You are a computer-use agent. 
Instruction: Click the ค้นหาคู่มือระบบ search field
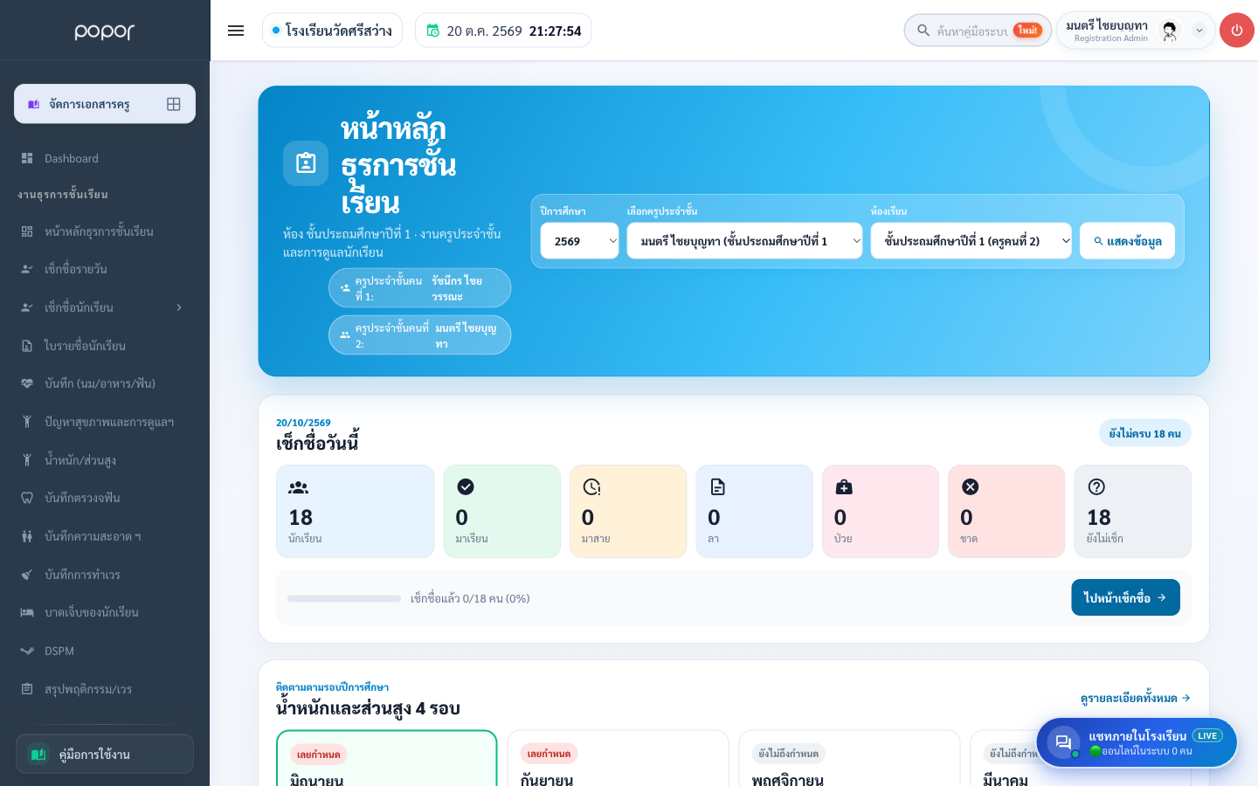(978, 31)
